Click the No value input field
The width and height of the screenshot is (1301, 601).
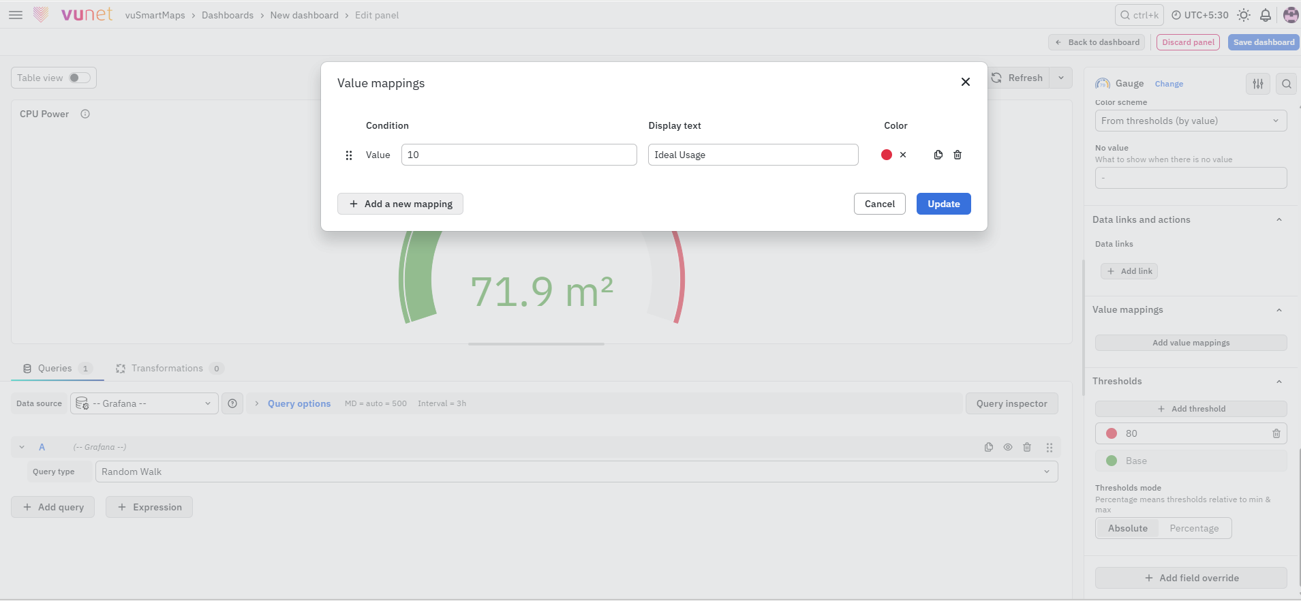click(1191, 178)
